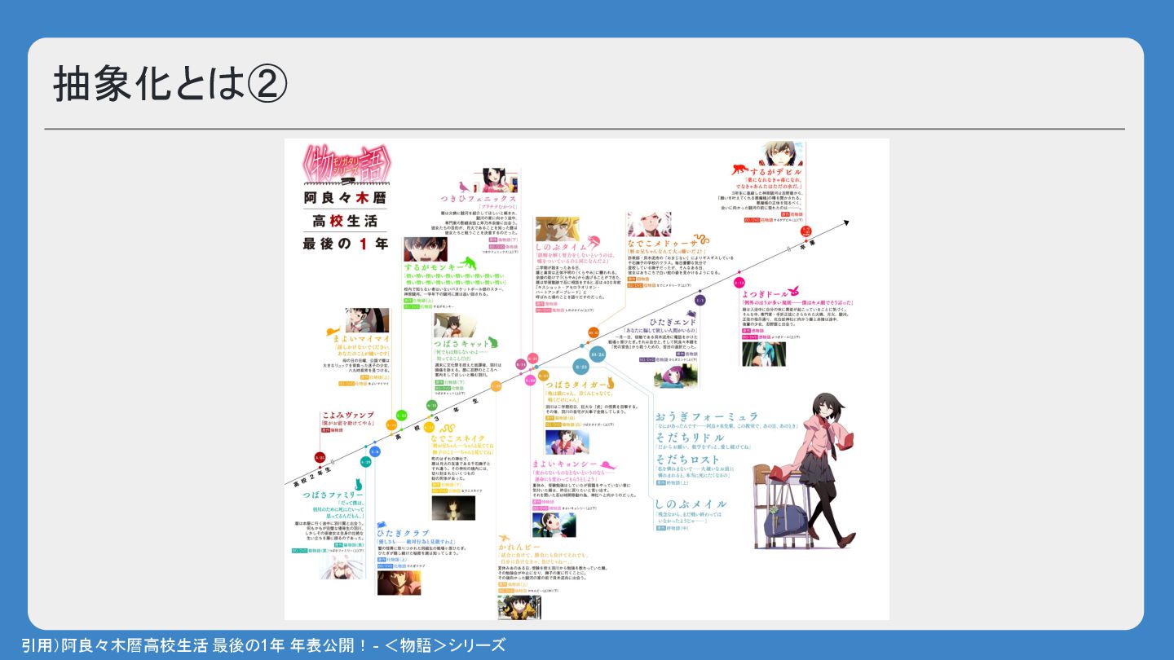Click the こよみヴァンプ heading
1174x660 pixels.
pyautogui.click(x=348, y=416)
